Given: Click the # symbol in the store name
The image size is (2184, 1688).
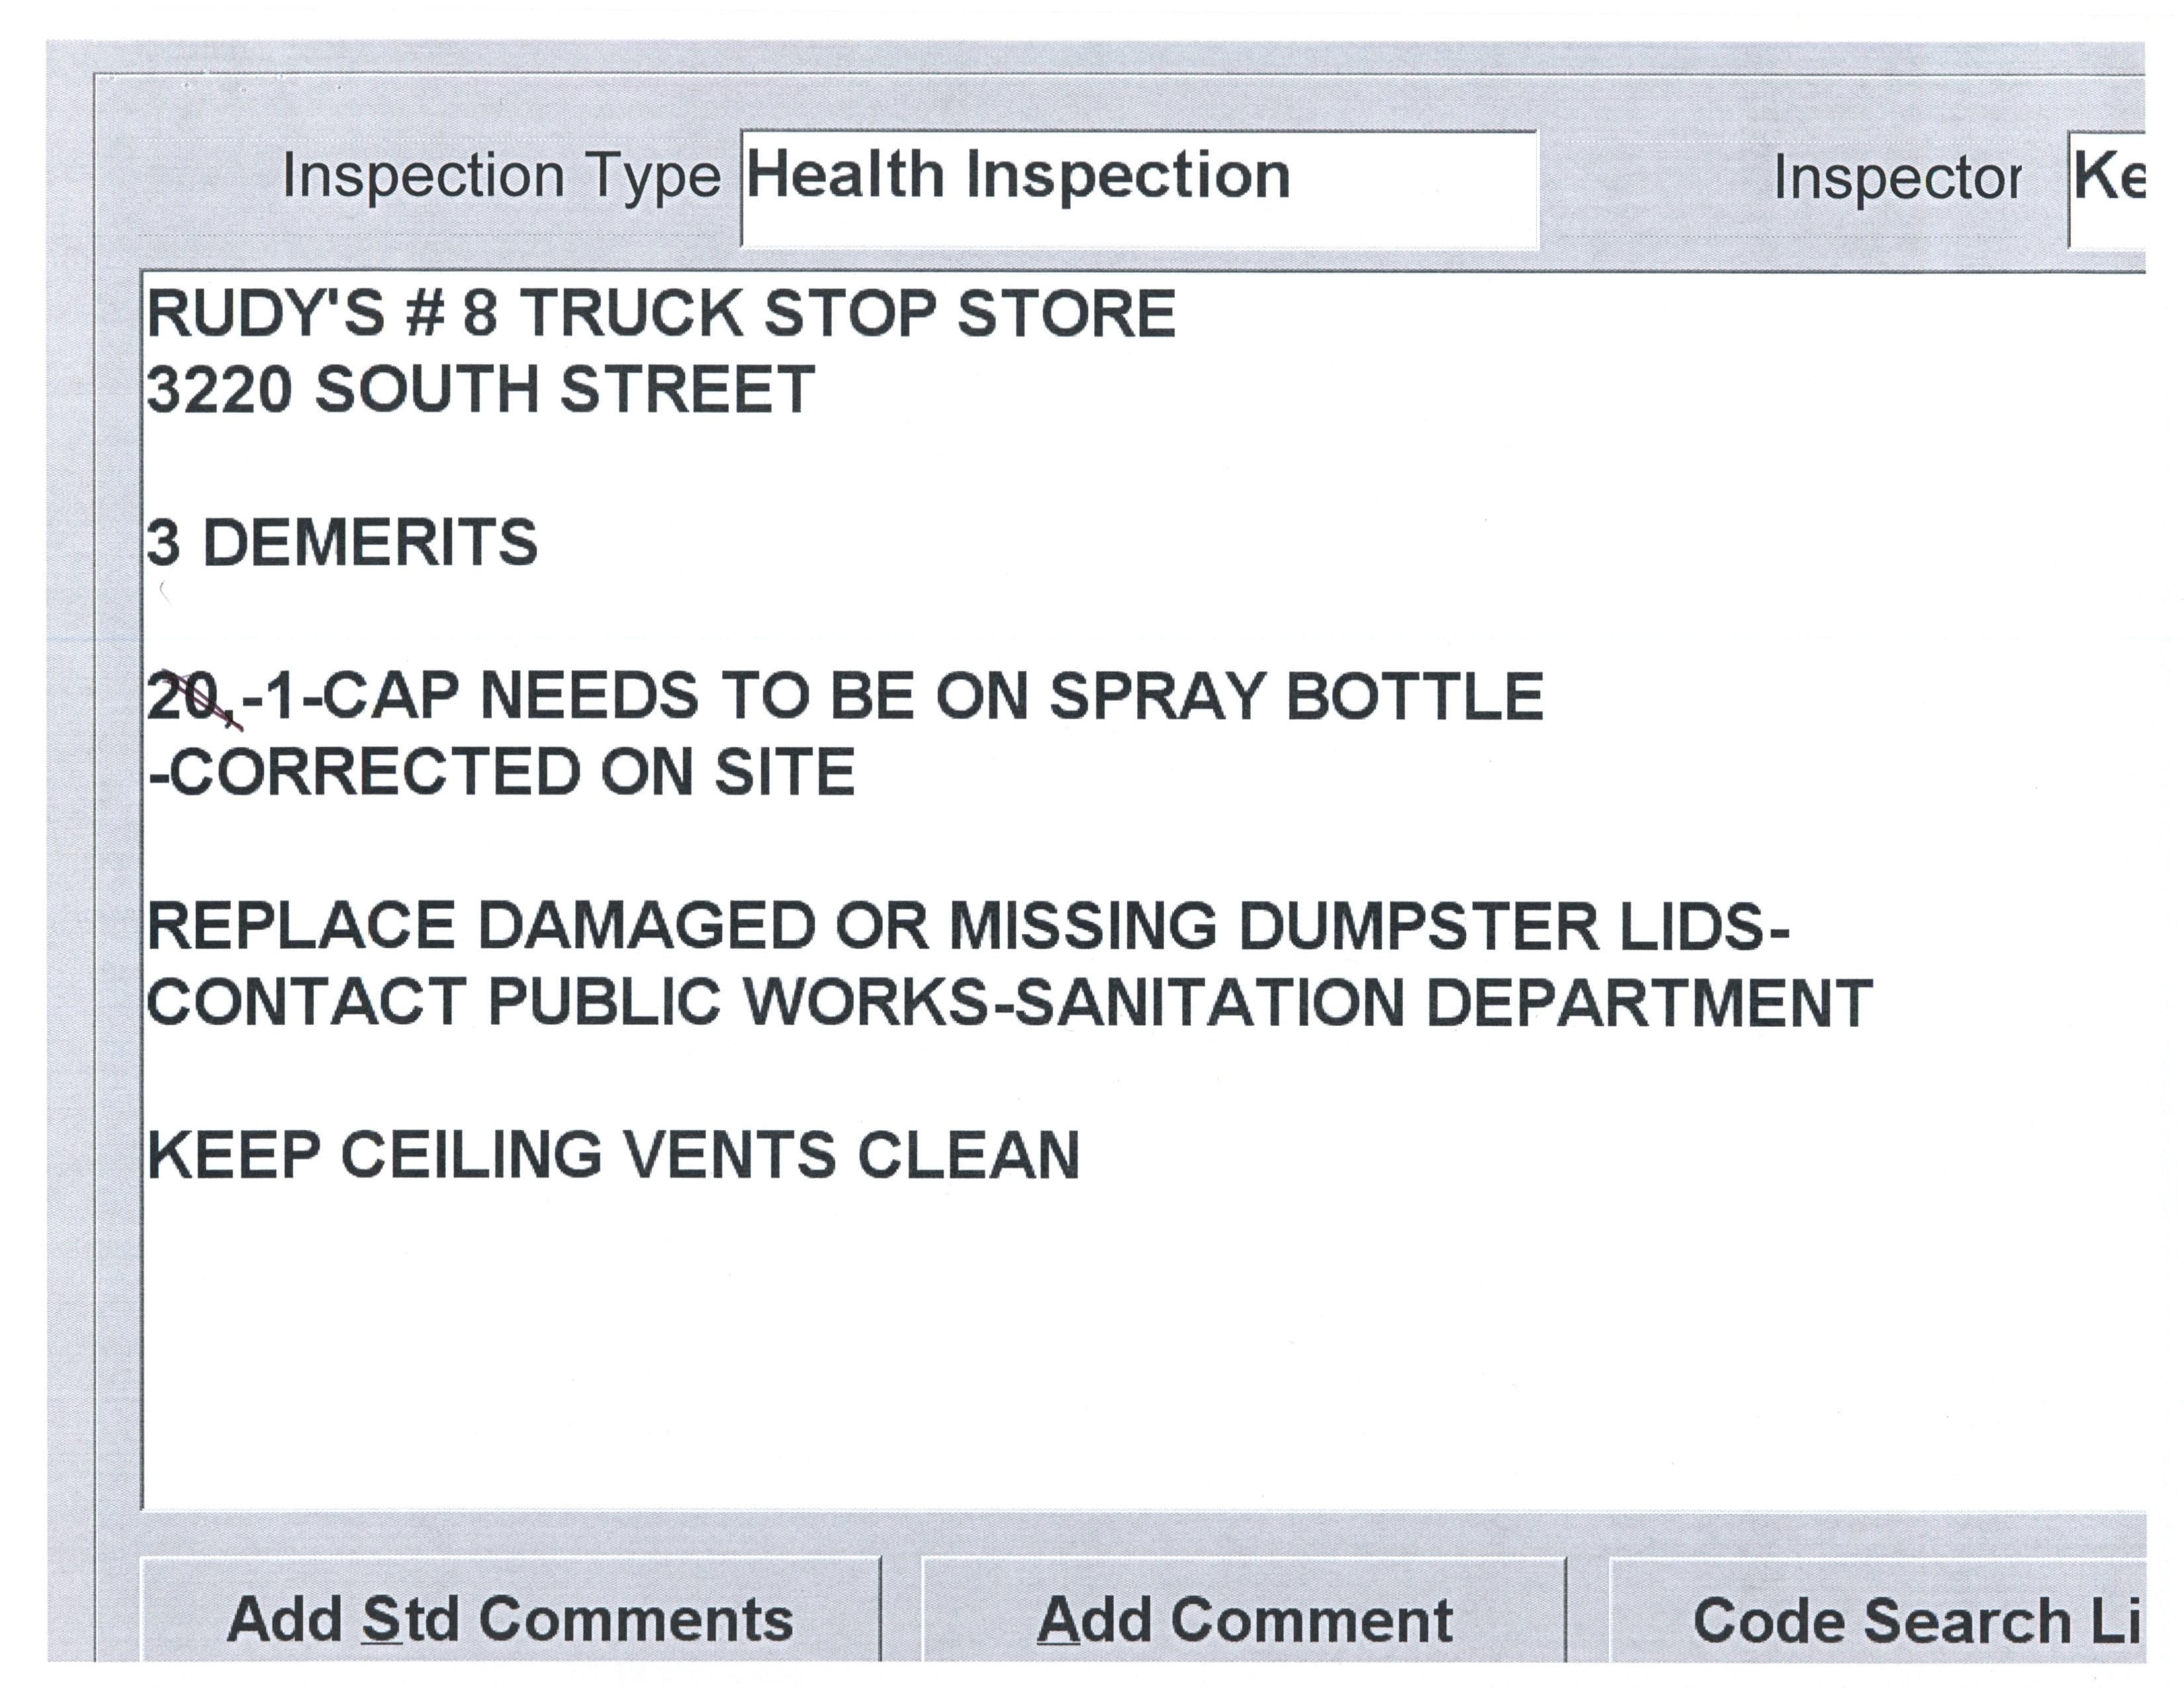Looking at the screenshot, I should pos(425,314).
